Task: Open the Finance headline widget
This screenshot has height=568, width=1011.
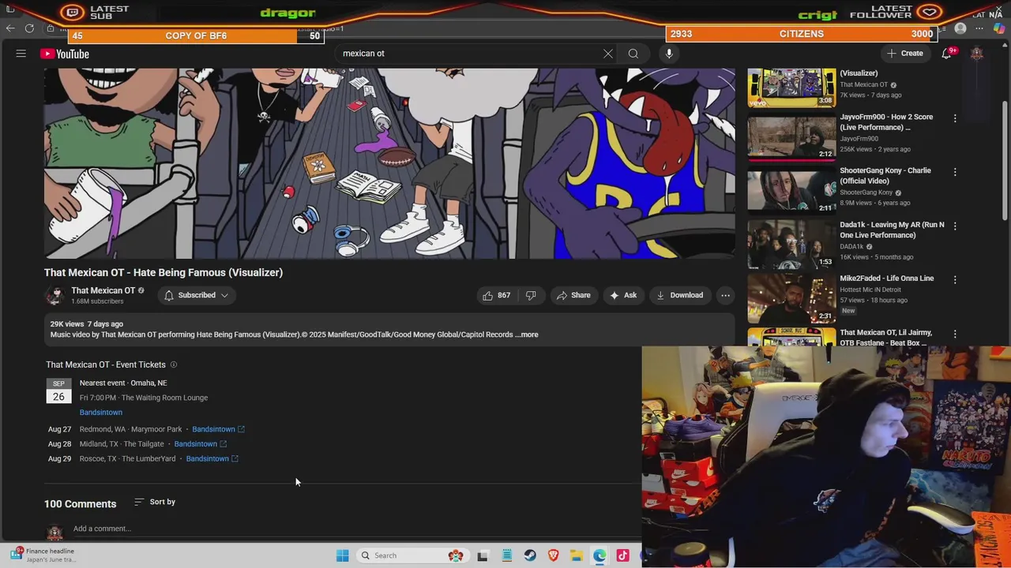Action: pyautogui.click(x=44, y=555)
